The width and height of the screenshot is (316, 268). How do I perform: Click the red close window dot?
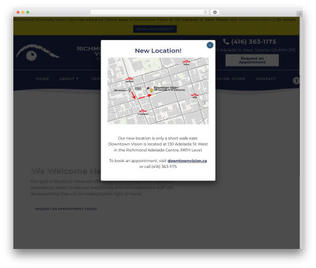[x=18, y=12]
